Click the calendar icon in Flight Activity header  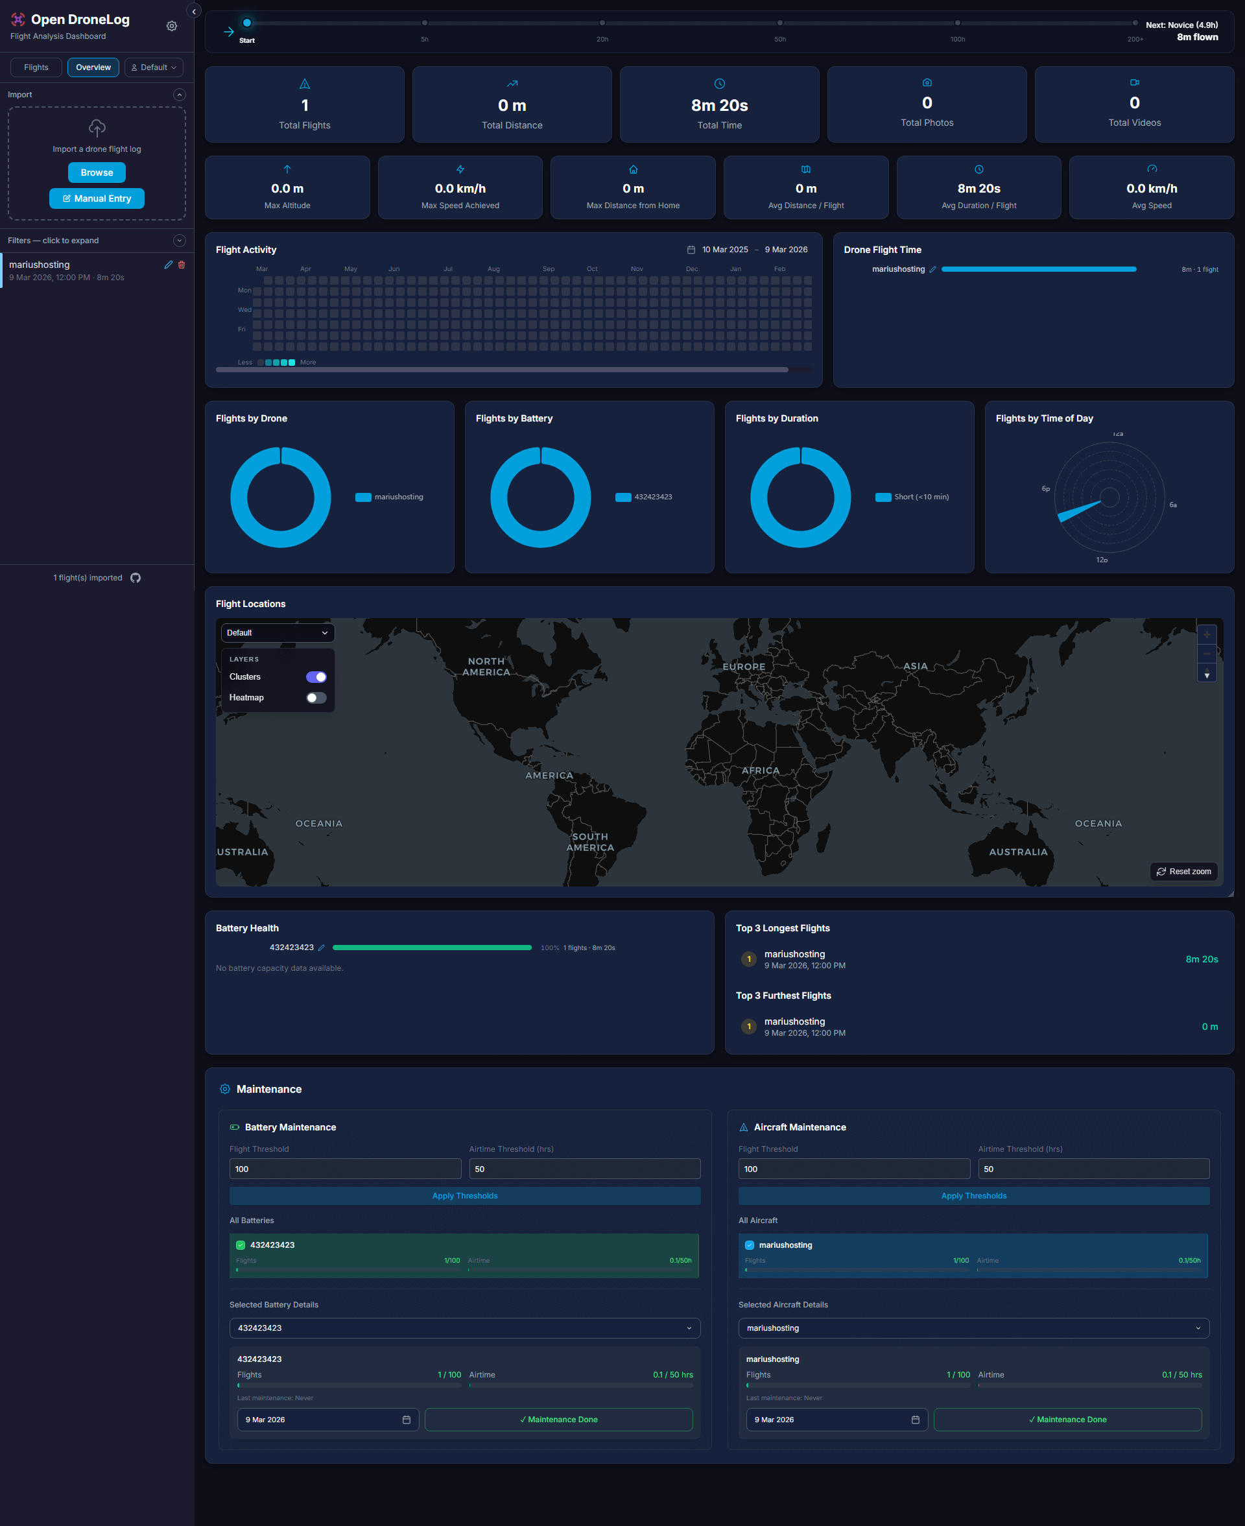690,250
